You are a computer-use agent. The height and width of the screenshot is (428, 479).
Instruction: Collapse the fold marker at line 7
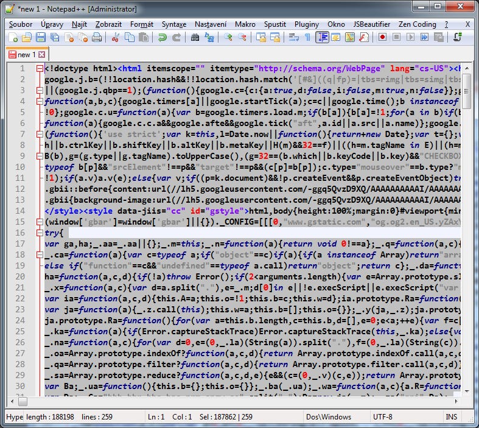click(x=40, y=134)
